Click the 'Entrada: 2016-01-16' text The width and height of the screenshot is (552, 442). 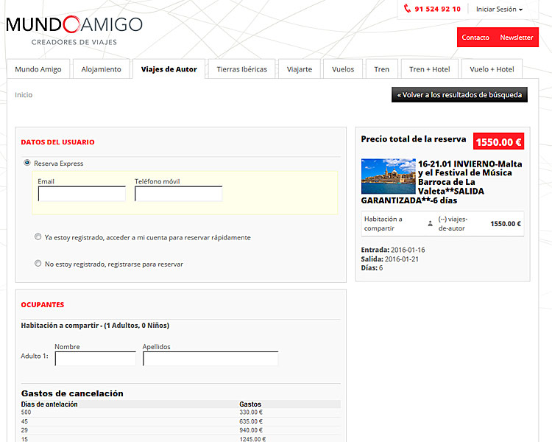coord(393,250)
